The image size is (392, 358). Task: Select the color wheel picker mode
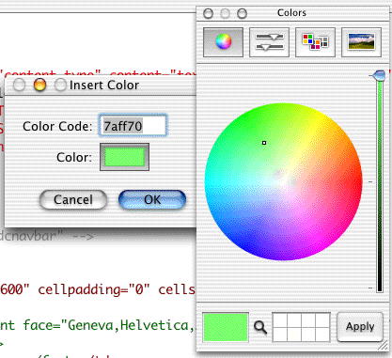[223, 42]
